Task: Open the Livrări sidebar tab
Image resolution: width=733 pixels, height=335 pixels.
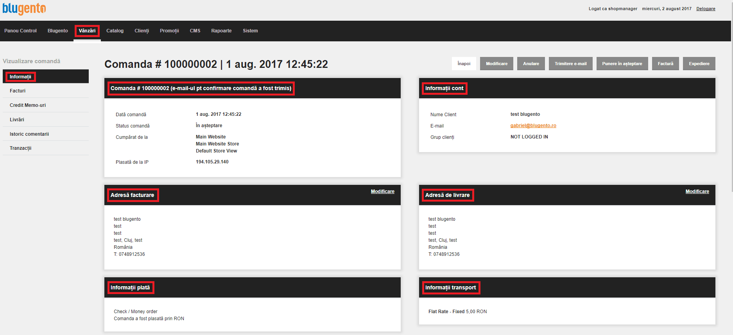Action: pos(46,120)
